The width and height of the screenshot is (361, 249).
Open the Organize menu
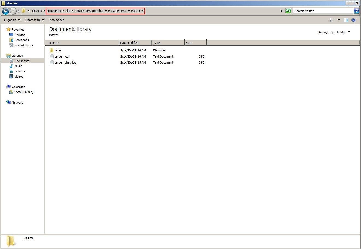tap(12, 20)
